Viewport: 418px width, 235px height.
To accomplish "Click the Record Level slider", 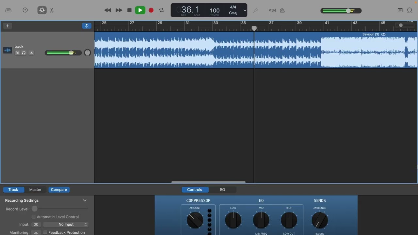I will coord(60,209).
